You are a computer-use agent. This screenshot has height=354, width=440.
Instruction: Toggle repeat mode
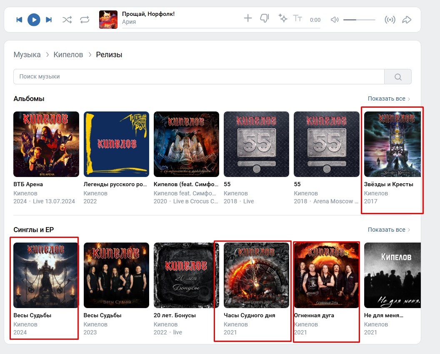coord(85,20)
